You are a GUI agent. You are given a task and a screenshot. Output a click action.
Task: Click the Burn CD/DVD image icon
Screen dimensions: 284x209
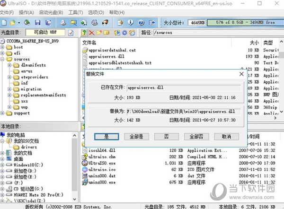tap(105, 22)
